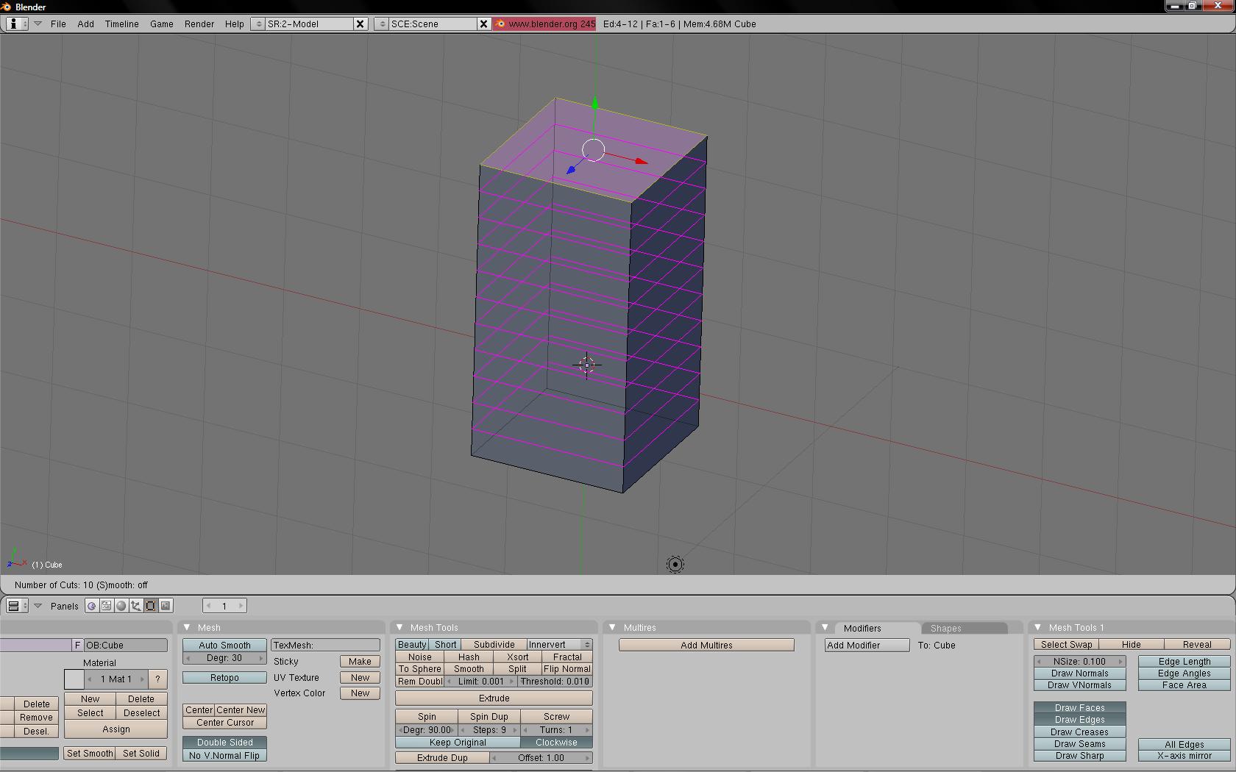Open the SCE:Scene selector dropdown
This screenshot has height=772, width=1236.
tap(381, 24)
